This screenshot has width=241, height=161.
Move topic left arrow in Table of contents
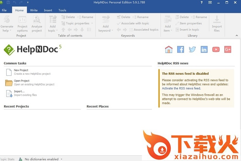point(70,30)
